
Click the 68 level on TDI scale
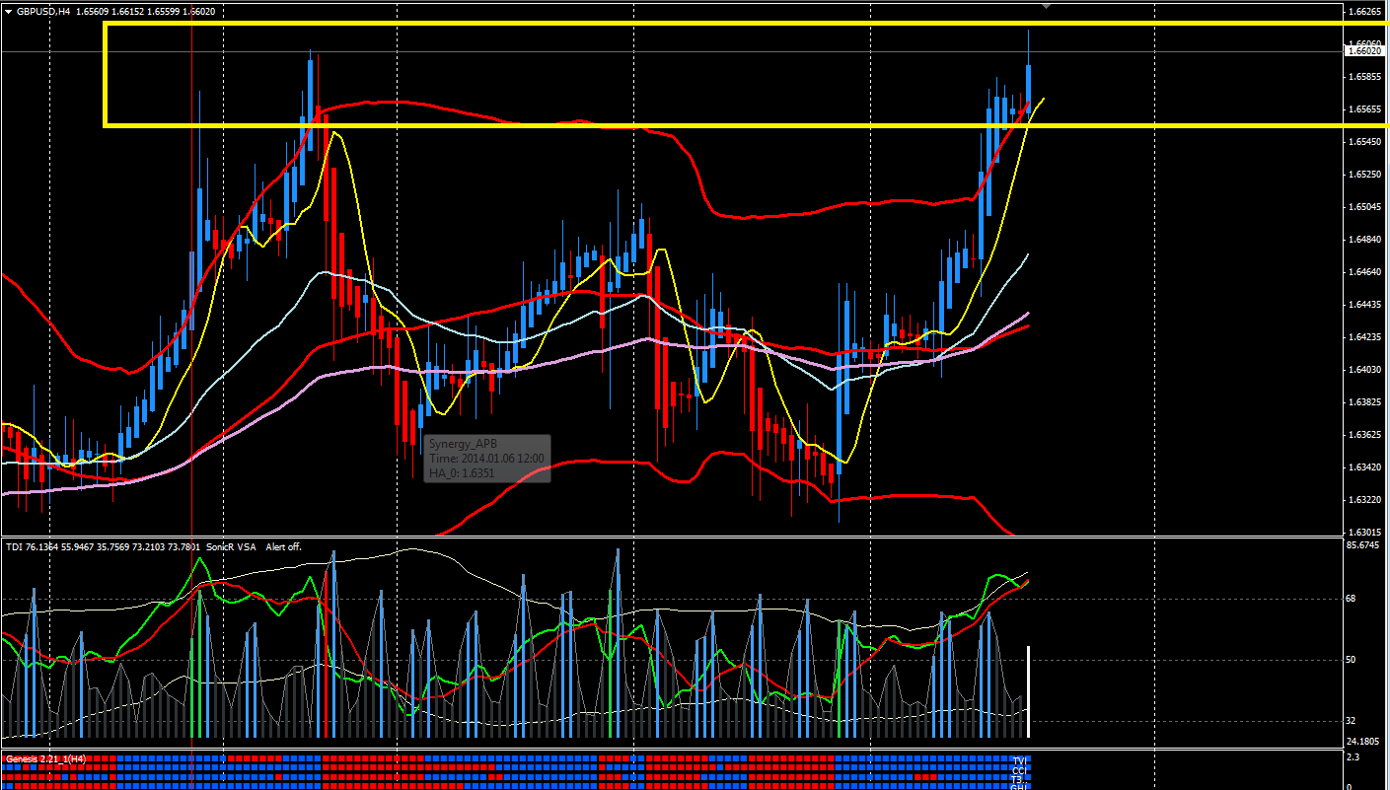click(x=1353, y=598)
